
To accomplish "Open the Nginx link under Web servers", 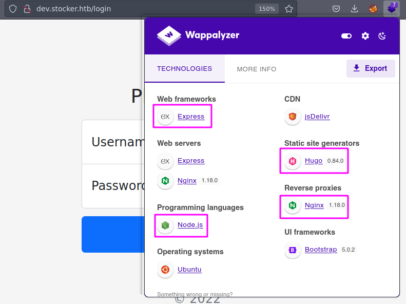I will pyautogui.click(x=187, y=180).
